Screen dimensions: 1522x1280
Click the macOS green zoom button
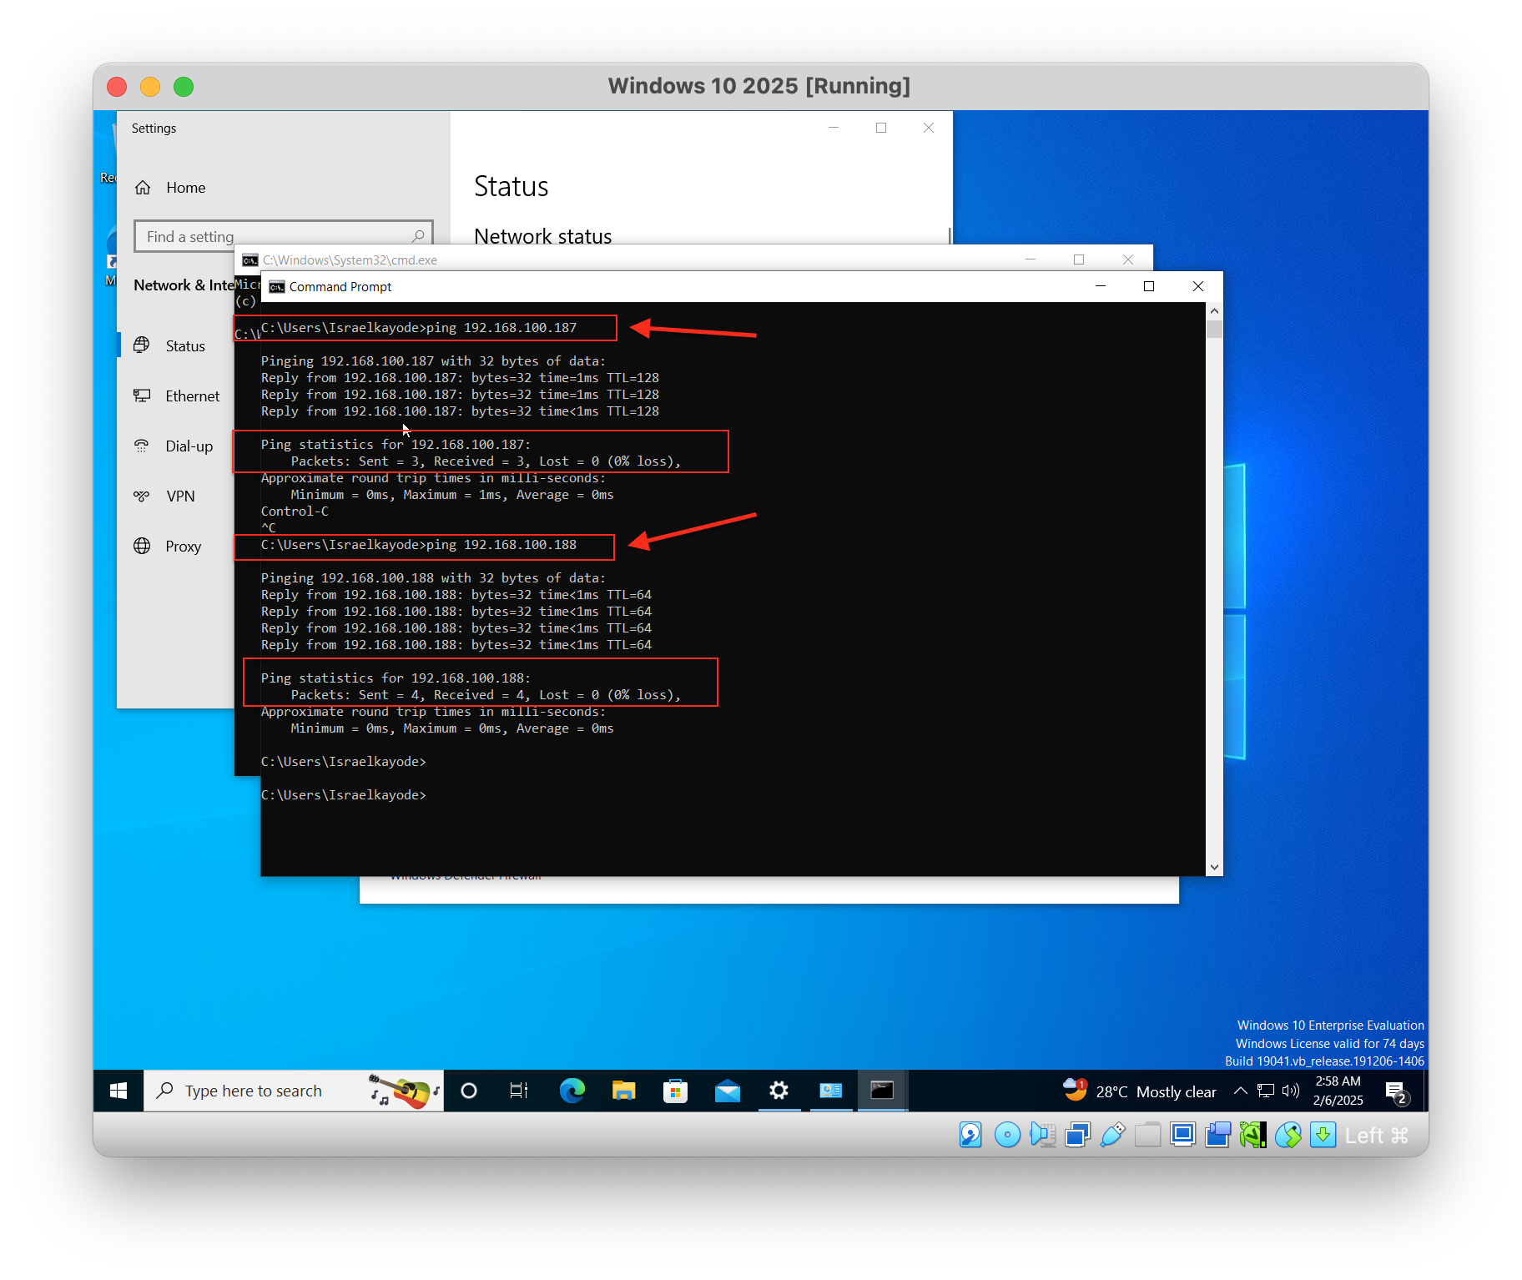point(184,87)
